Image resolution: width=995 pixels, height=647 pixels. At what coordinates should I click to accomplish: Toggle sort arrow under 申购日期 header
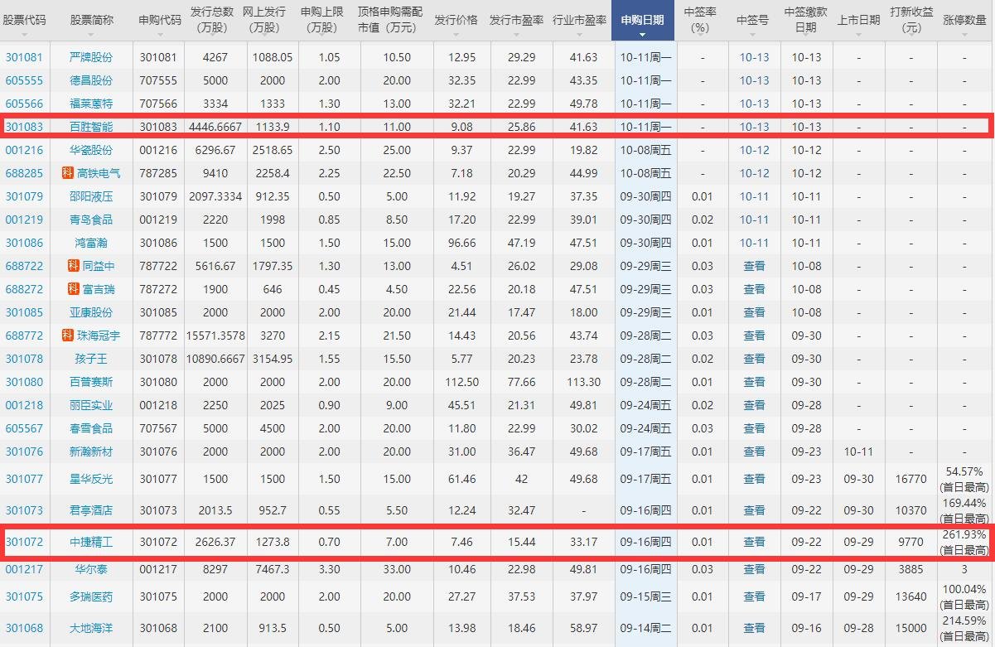[x=642, y=35]
